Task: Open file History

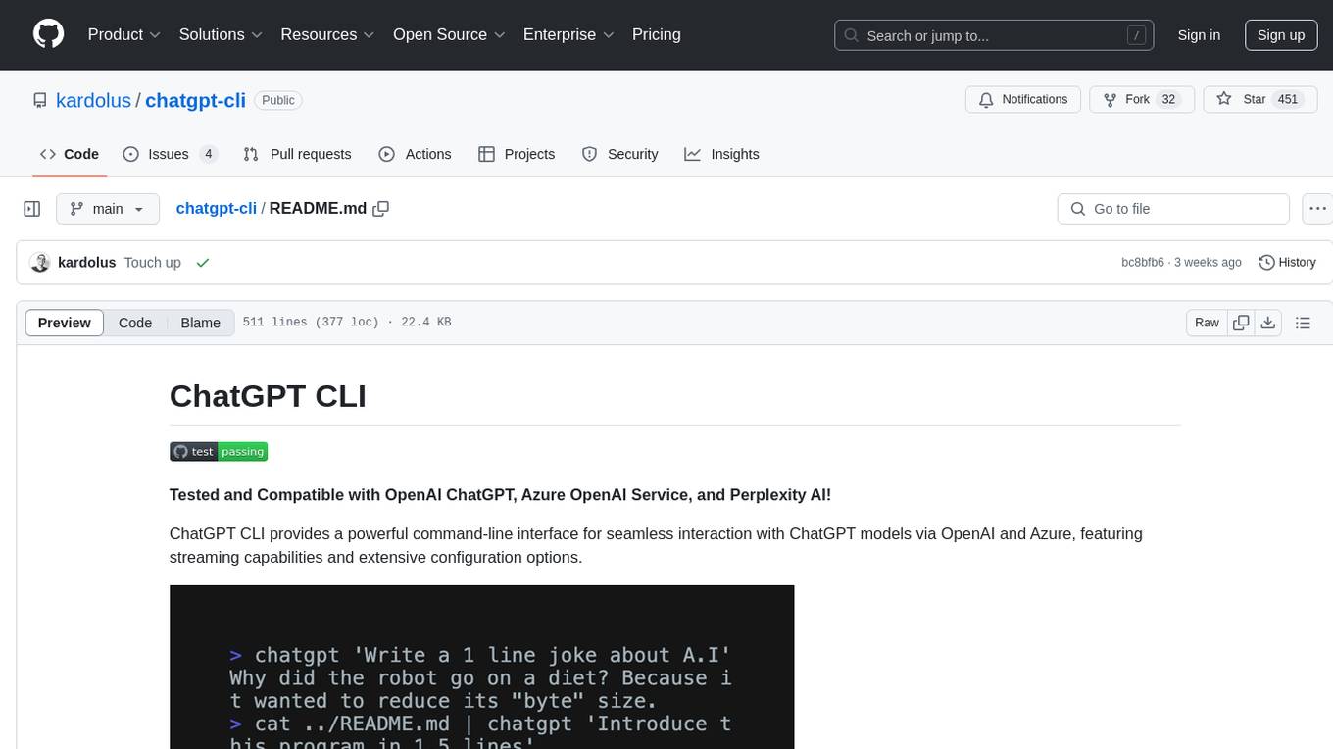Action: point(1287,263)
